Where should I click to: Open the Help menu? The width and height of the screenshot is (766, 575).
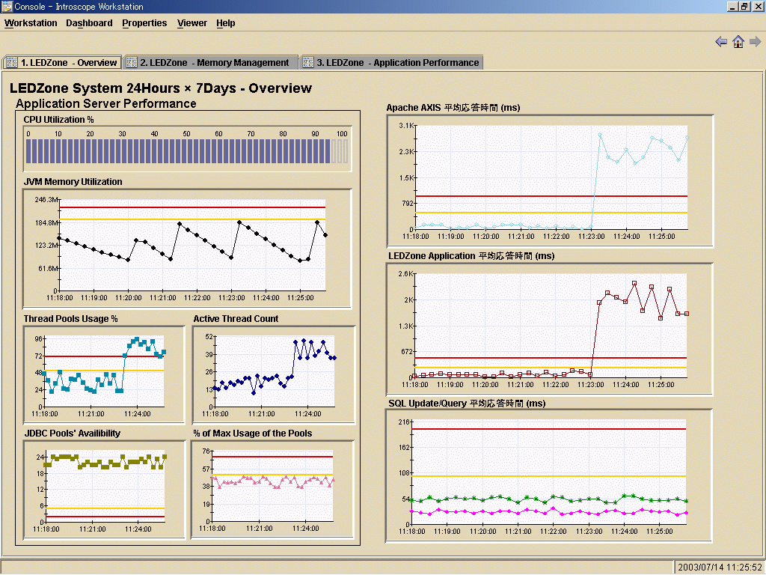[x=226, y=23]
